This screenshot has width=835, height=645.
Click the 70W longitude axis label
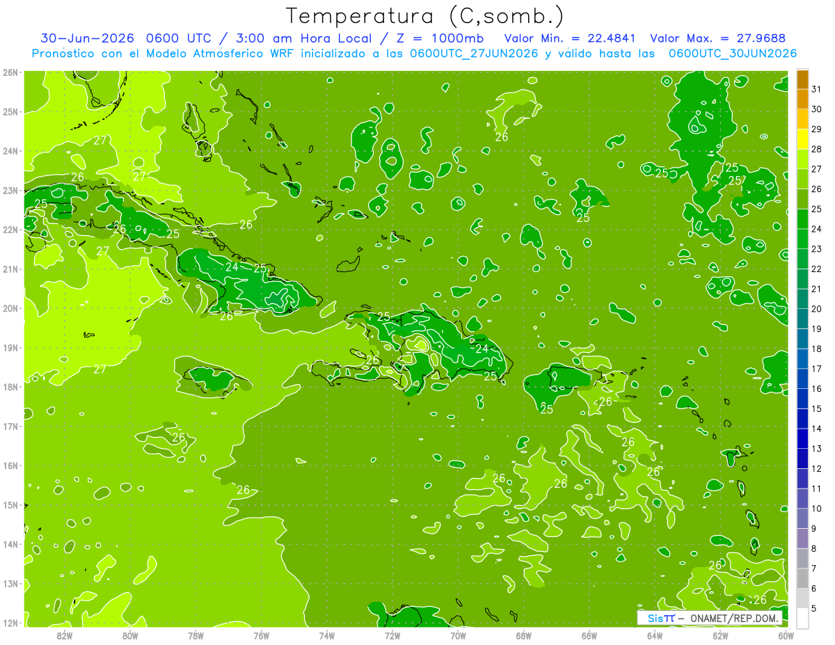pyautogui.click(x=458, y=635)
